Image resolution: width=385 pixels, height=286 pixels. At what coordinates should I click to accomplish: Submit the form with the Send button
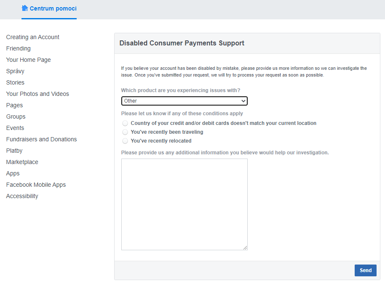pyautogui.click(x=365, y=270)
